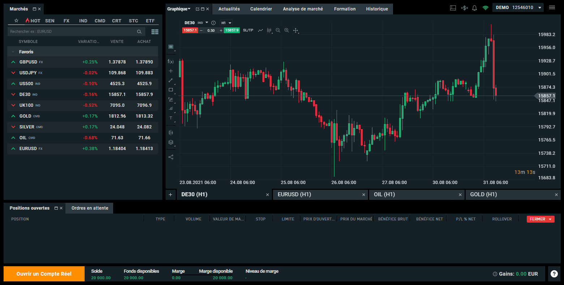The image size is (564, 285).
Task: Sell DE30 at 15857.1
Action: tap(190, 30)
